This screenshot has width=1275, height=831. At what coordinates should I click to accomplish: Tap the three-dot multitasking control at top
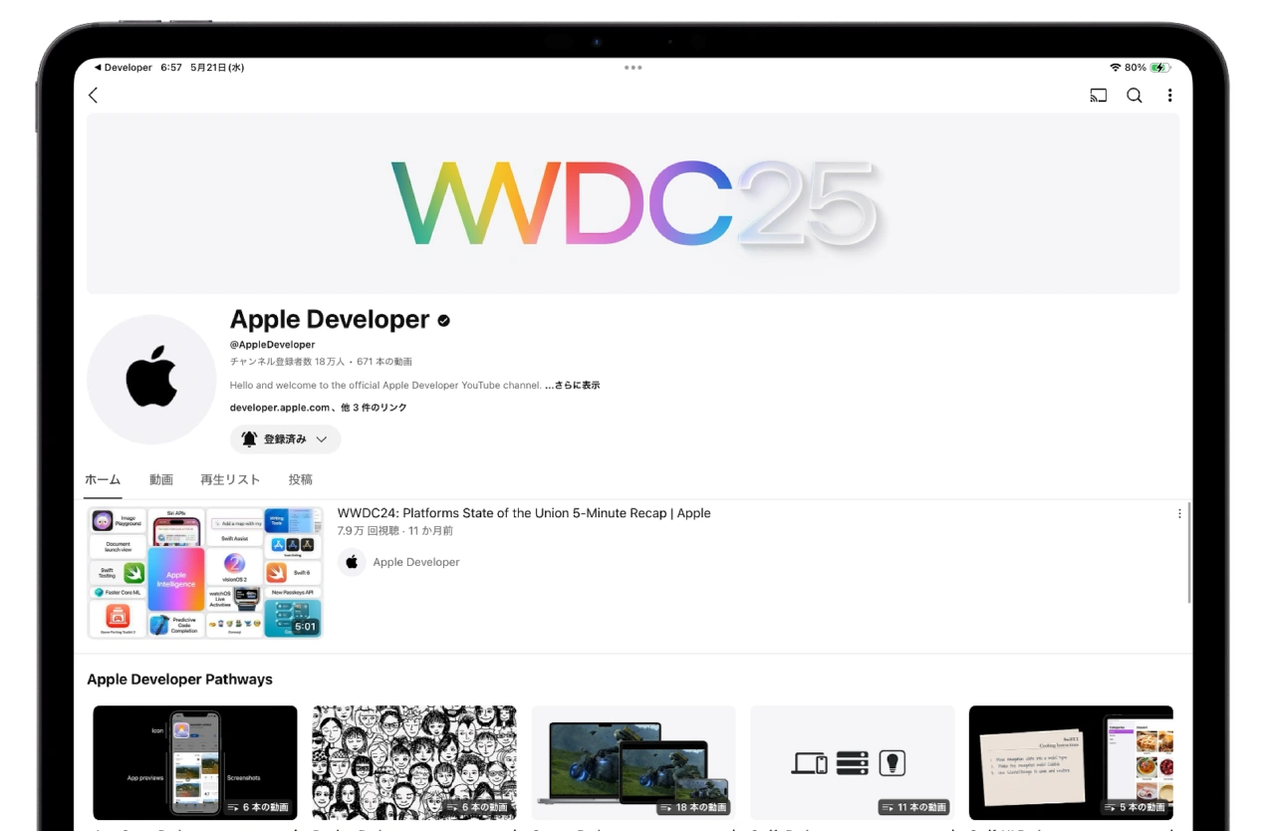coord(634,68)
